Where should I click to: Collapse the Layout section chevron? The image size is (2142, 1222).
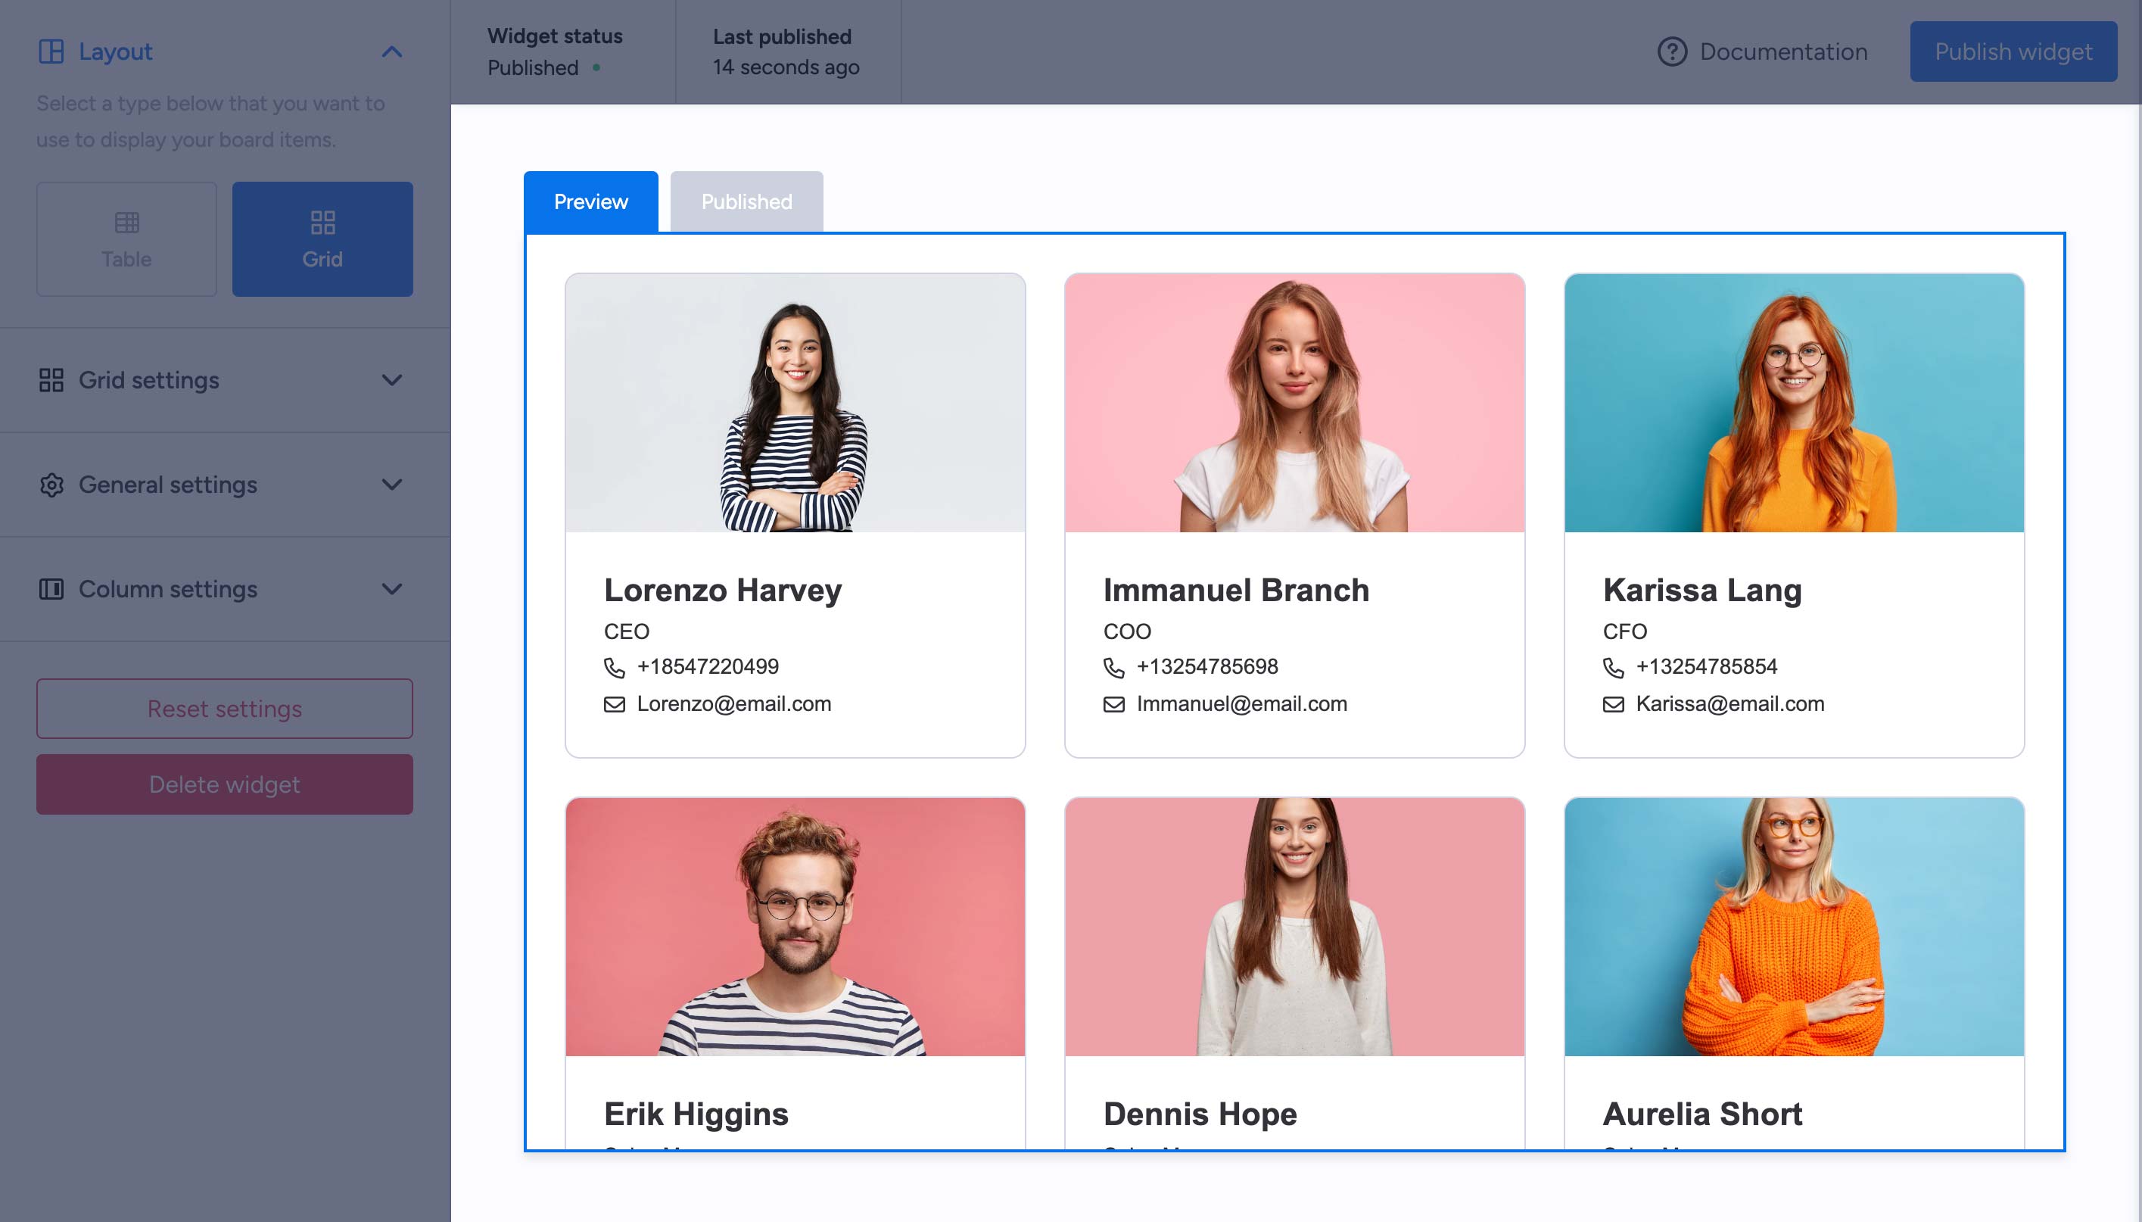click(x=392, y=52)
